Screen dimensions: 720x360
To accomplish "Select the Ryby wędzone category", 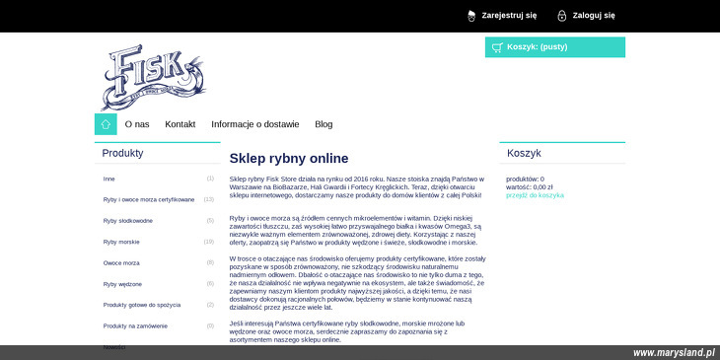I will 122,284.
